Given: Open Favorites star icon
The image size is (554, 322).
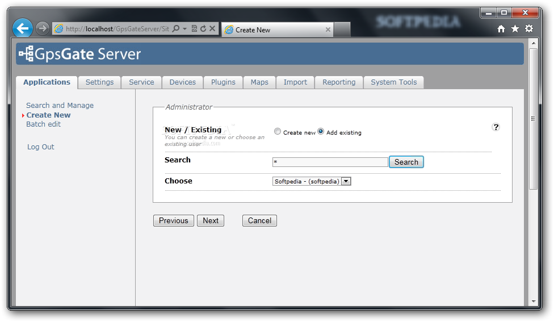Looking at the screenshot, I should 515,28.
